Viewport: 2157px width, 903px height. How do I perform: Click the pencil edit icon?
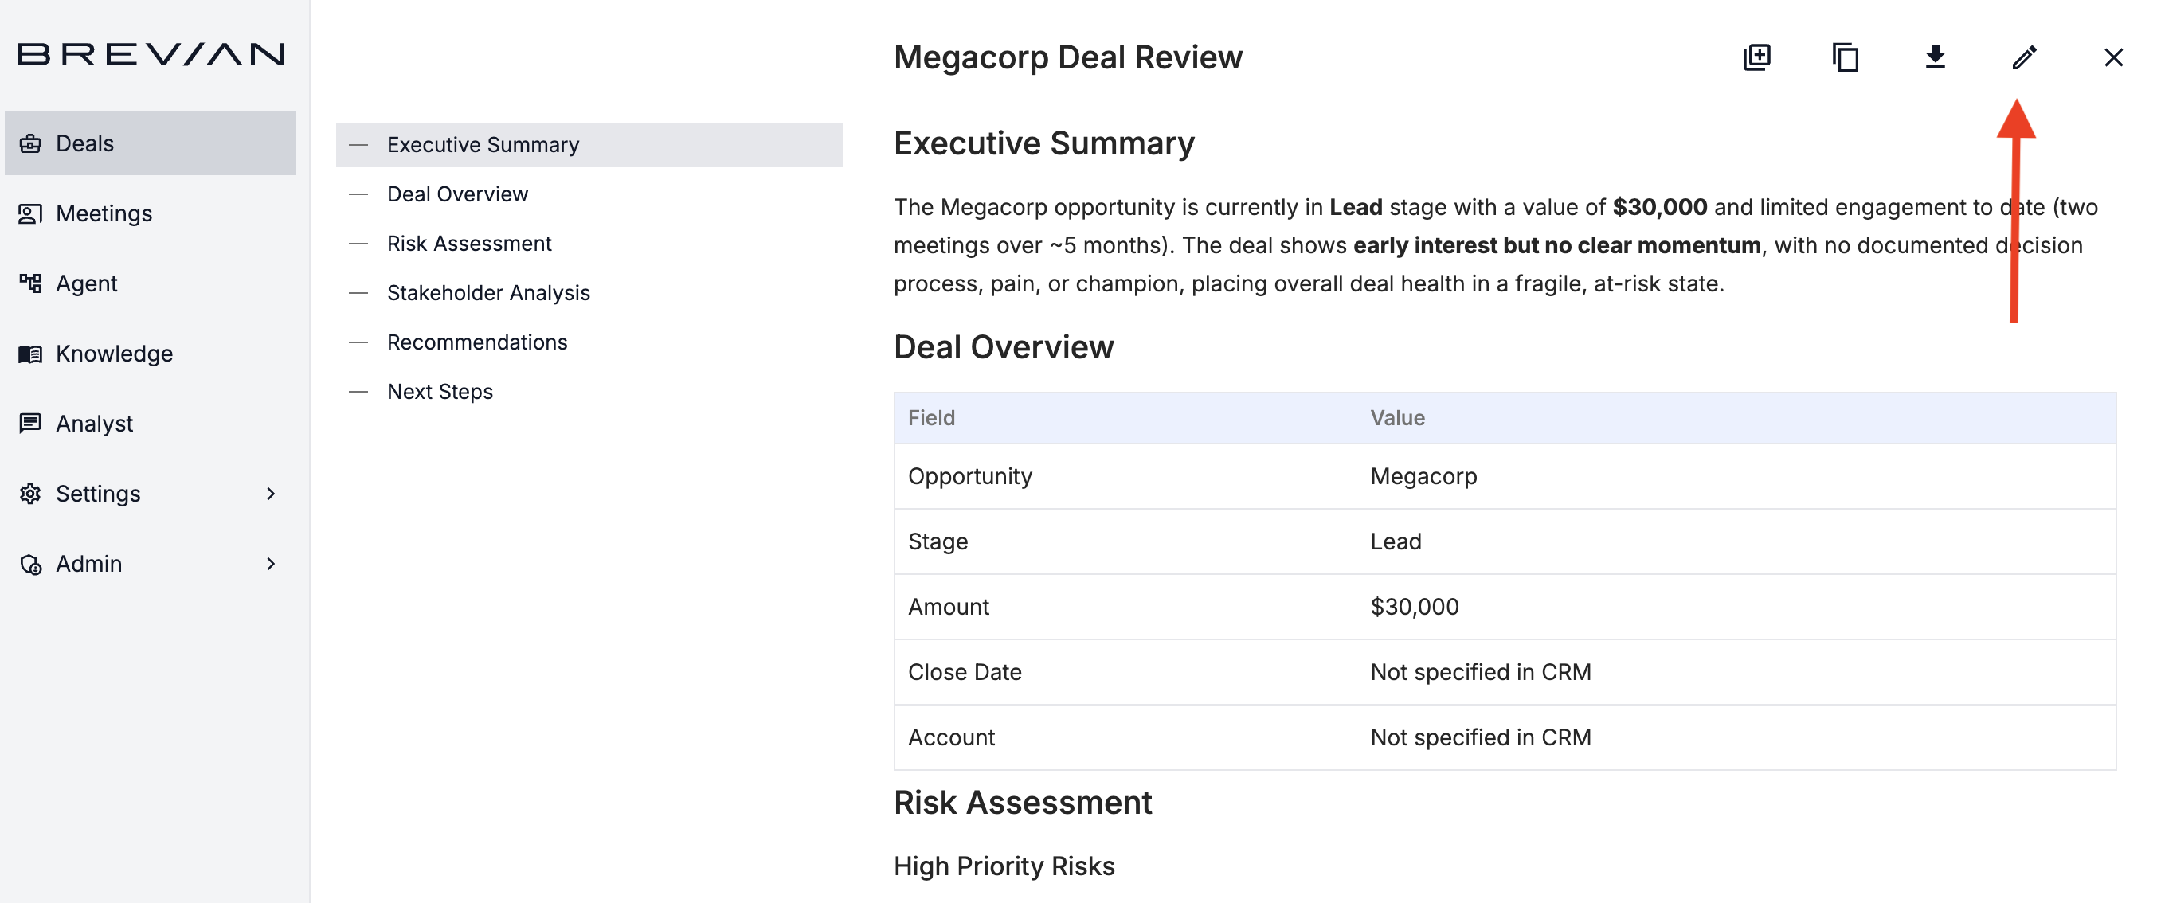coord(2024,58)
